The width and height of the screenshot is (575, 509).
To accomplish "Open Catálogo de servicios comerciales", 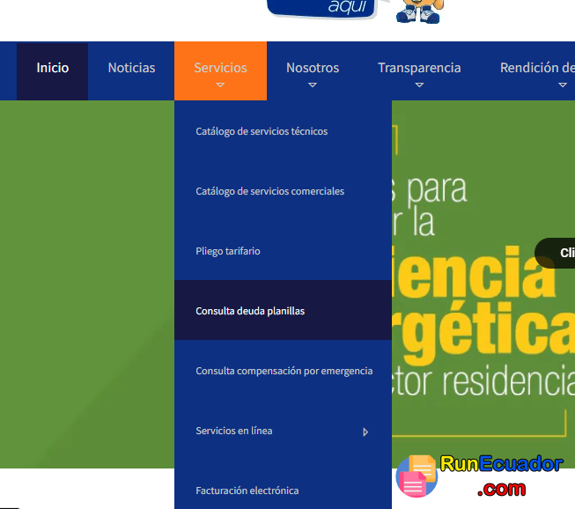I will (x=284, y=191).
